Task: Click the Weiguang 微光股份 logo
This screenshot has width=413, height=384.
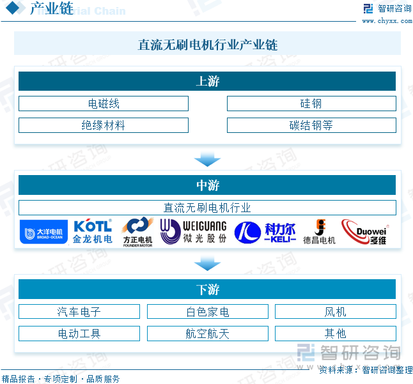Action: click(x=194, y=231)
